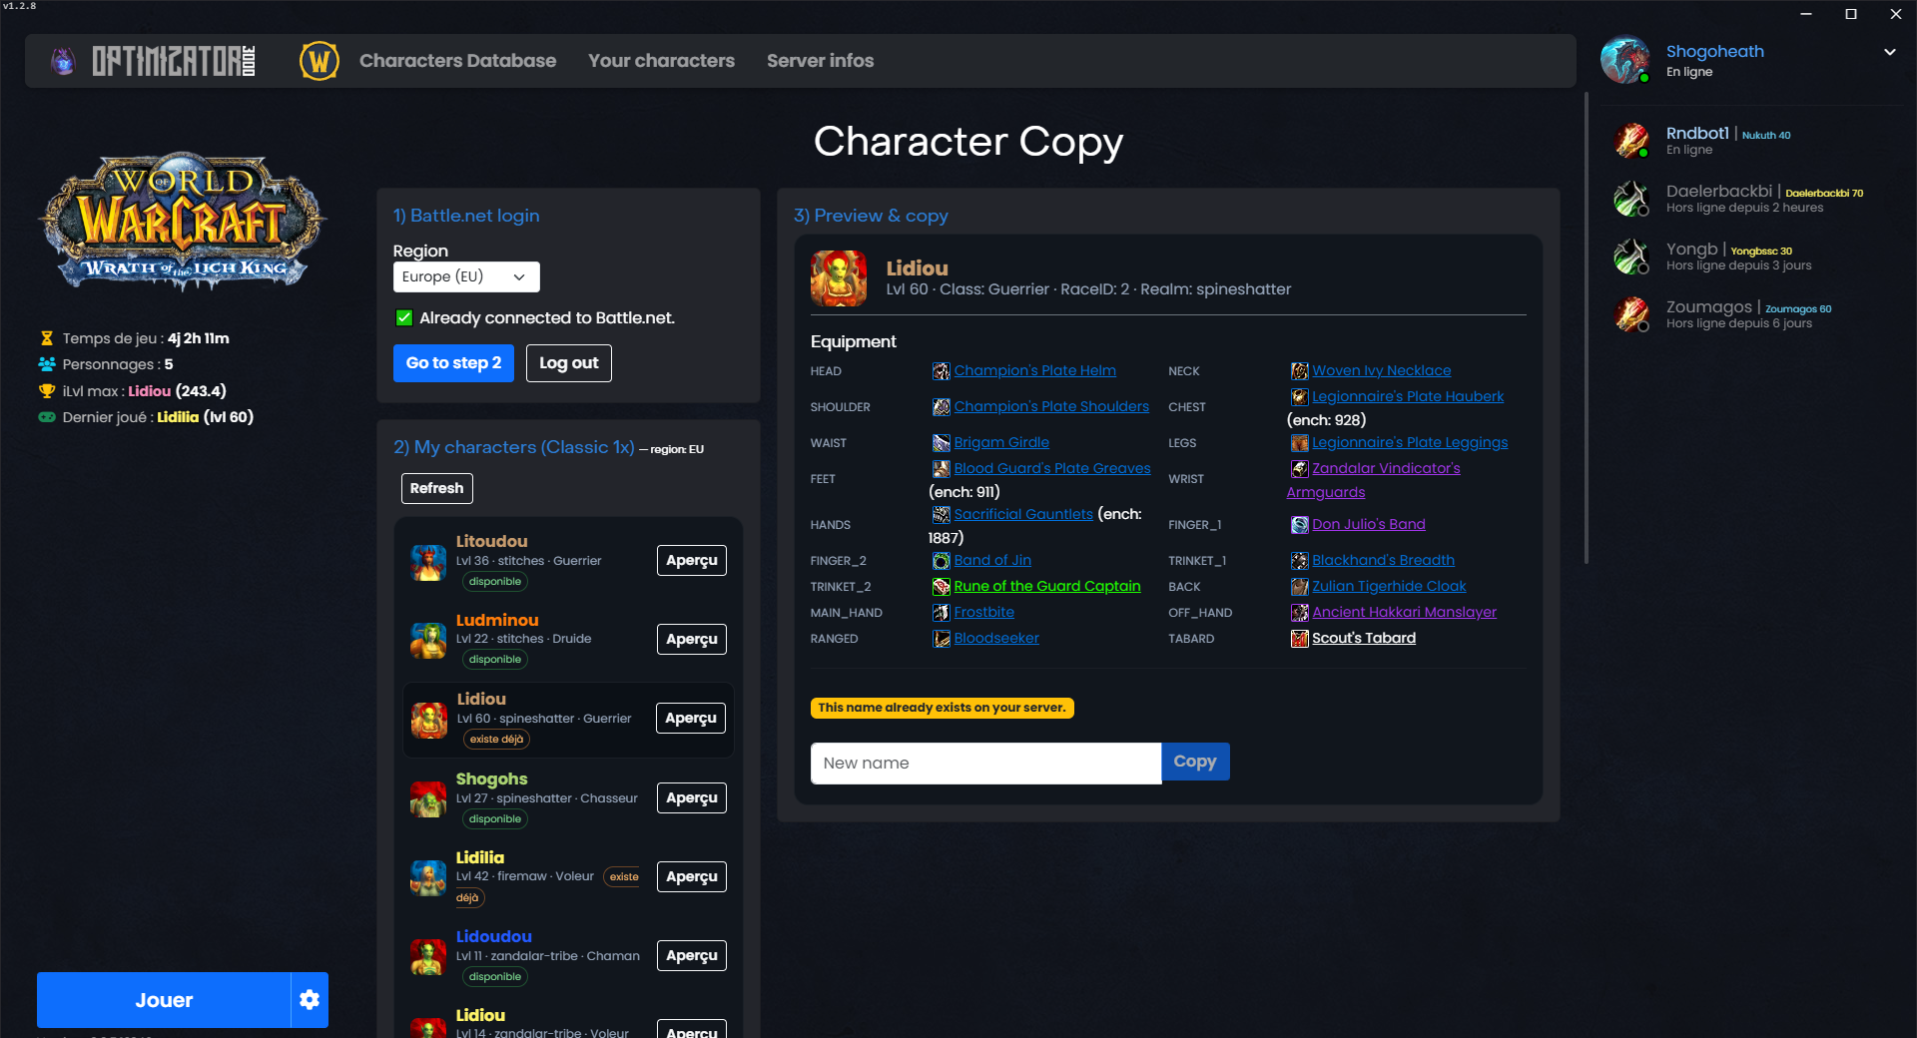
Task: Focus the New name input field
Action: point(985,764)
